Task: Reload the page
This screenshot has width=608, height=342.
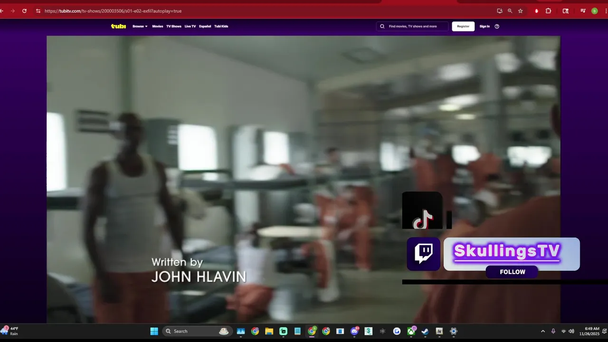Action: [x=24, y=11]
